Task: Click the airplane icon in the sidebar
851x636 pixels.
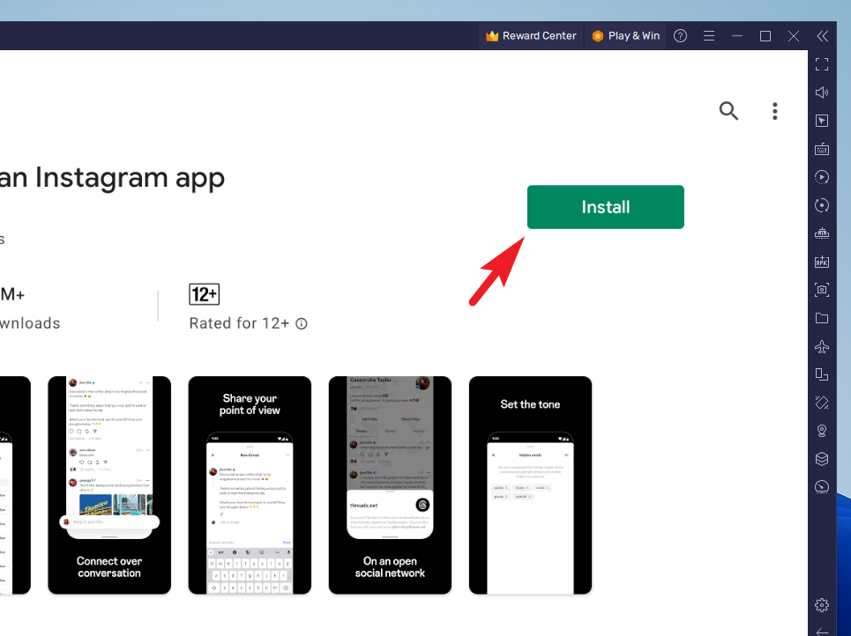Action: [x=822, y=346]
